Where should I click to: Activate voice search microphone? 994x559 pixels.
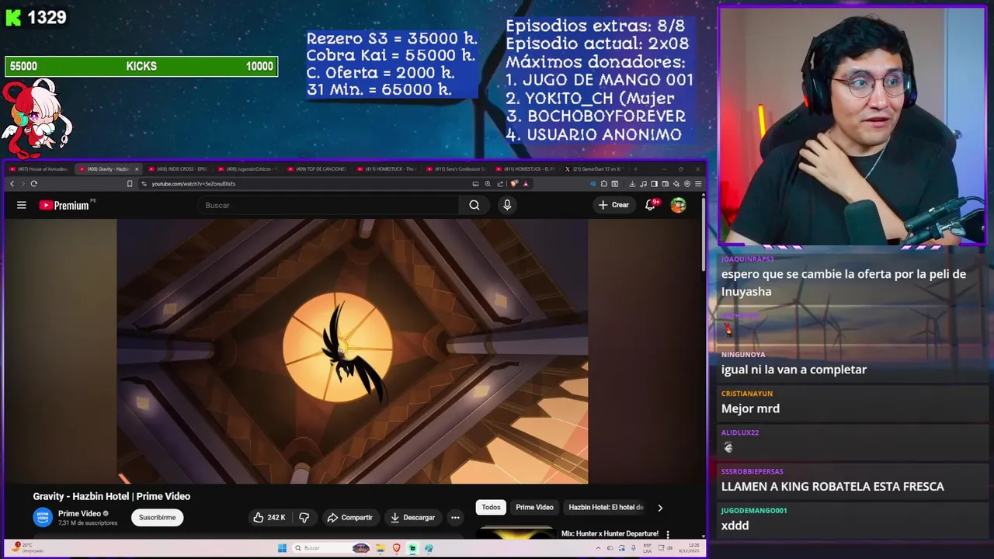(507, 205)
